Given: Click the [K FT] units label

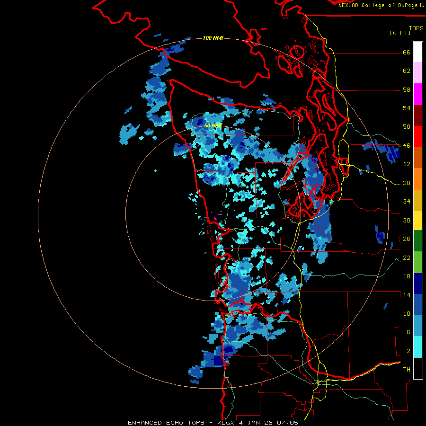Looking at the screenshot, I should 400,33.
